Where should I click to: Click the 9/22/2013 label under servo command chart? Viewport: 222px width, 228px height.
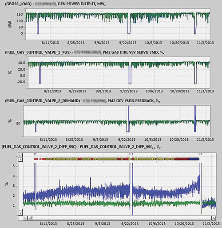click(129, 91)
